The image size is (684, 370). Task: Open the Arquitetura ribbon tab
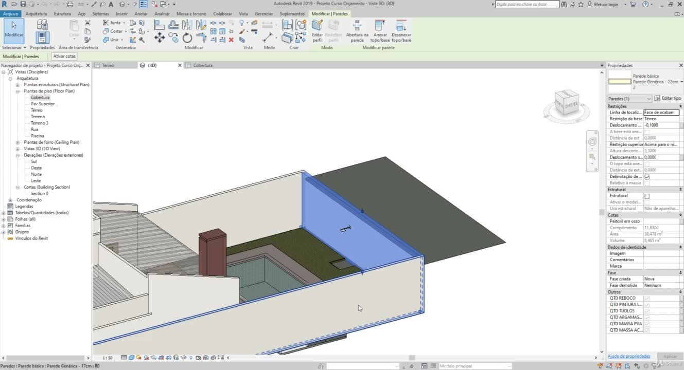click(x=36, y=14)
